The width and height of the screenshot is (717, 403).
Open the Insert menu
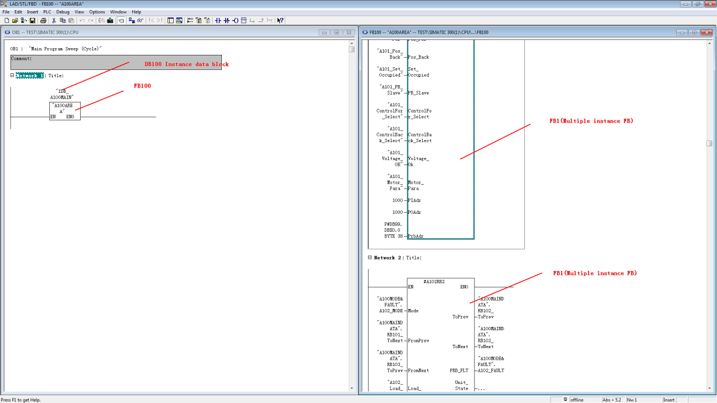tap(32, 12)
